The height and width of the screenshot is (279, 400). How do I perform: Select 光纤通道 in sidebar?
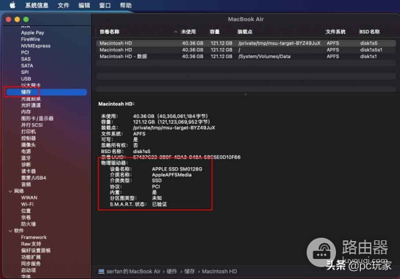31,105
